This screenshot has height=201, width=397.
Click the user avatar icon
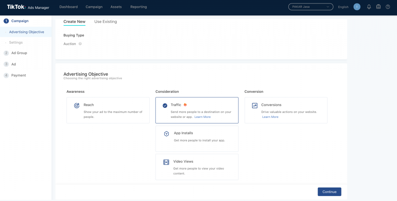click(x=357, y=7)
